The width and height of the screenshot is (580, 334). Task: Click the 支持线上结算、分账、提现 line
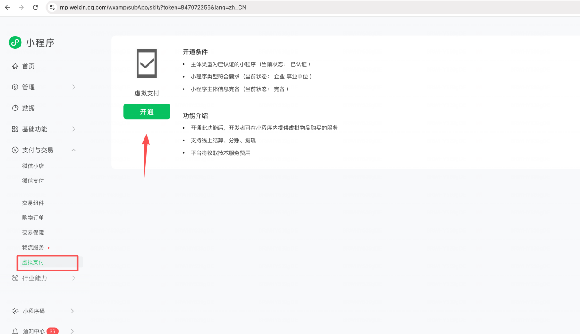[x=223, y=140]
